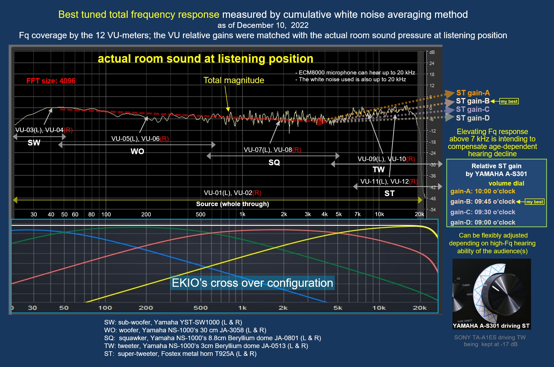Viewport: 554px width, 367px height.
Task: Select the white "ST gain-B" label
Action: (473, 101)
